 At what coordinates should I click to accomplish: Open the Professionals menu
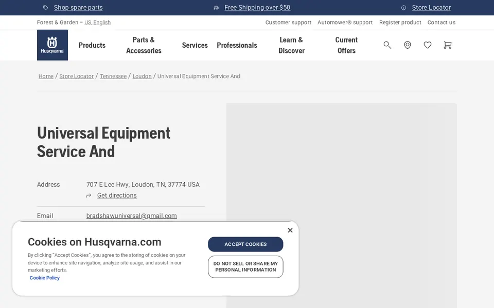237,45
